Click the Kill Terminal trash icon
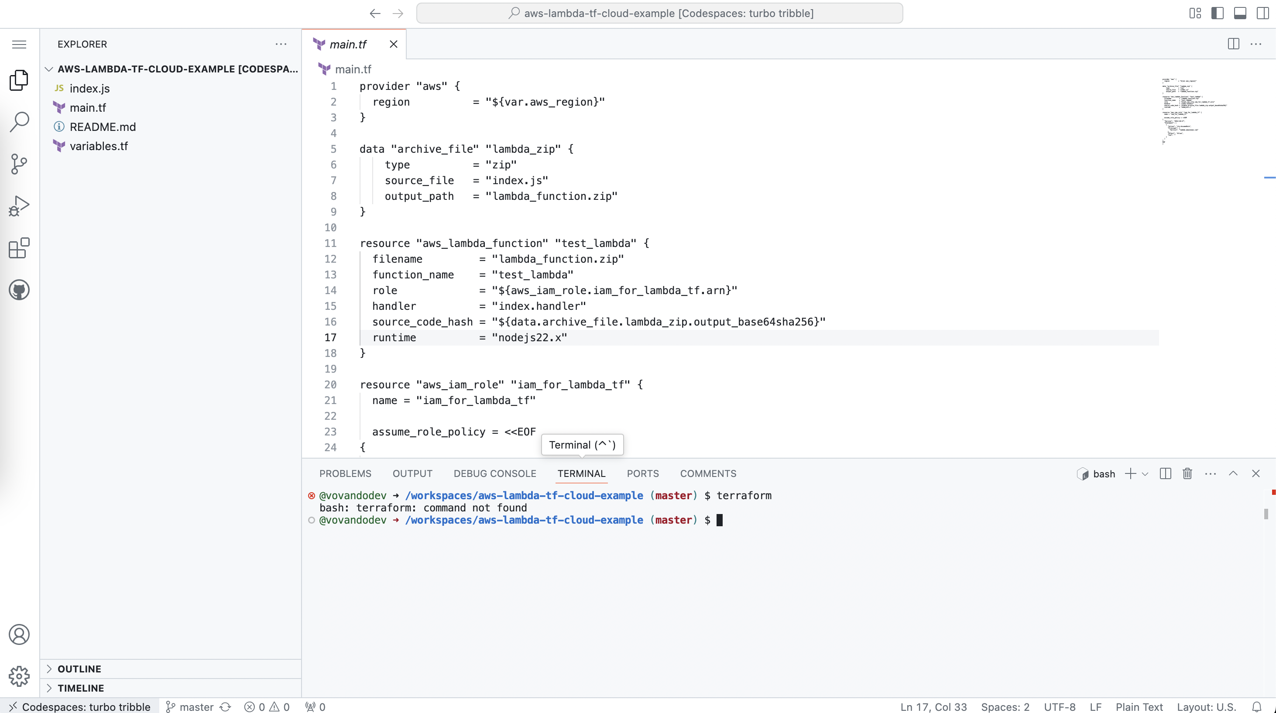This screenshot has height=713, width=1276. pos(1187,474)
